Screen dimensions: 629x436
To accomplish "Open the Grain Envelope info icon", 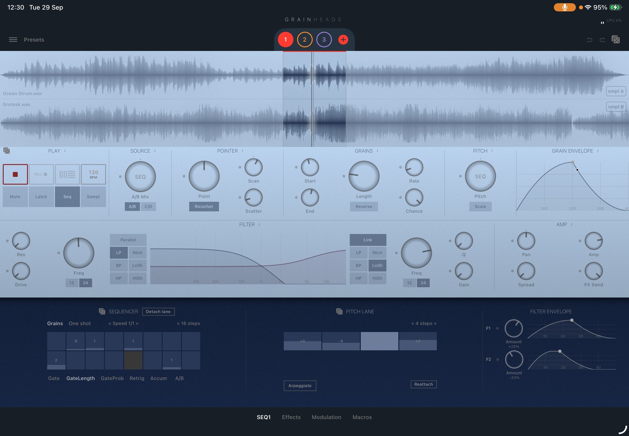I will click(x=598, y=151).
